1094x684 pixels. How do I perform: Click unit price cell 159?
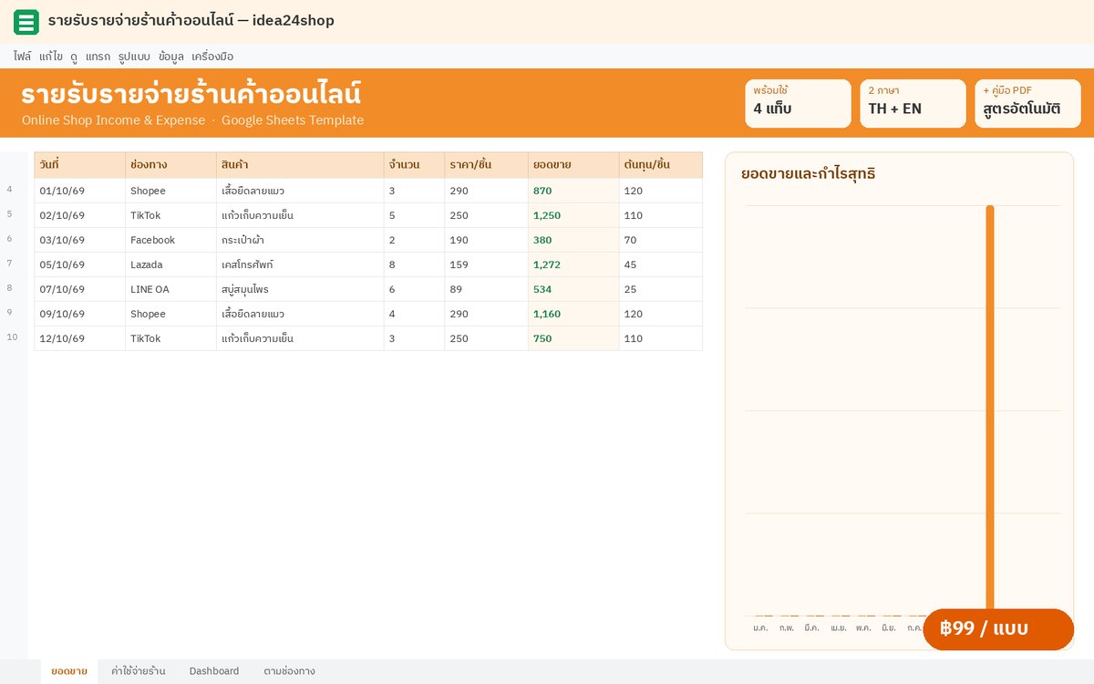pos(486,264)
